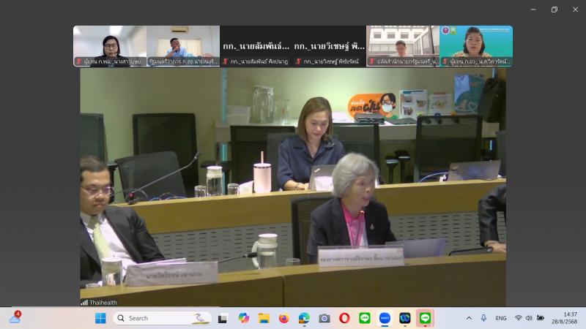Image resolution: width=586 pixels, height=329 pixels.
Task: Open File Explorer folder icon
Action: tap(264, 318)
